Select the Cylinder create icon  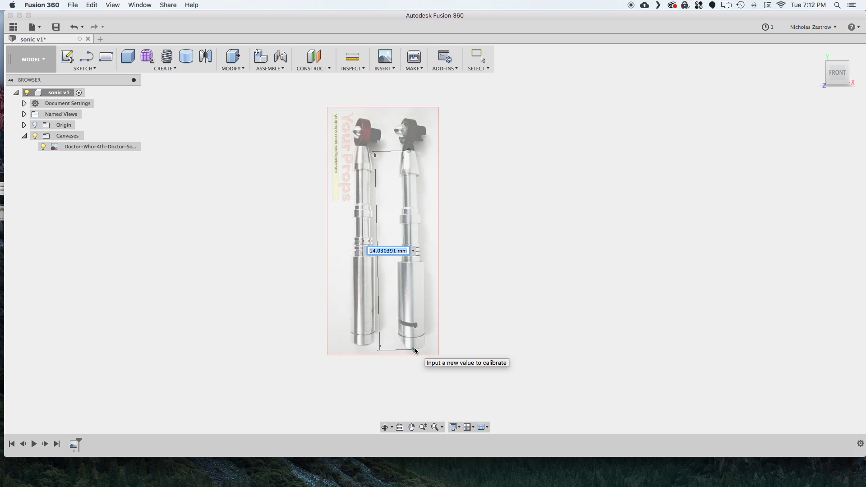point(186,56)
